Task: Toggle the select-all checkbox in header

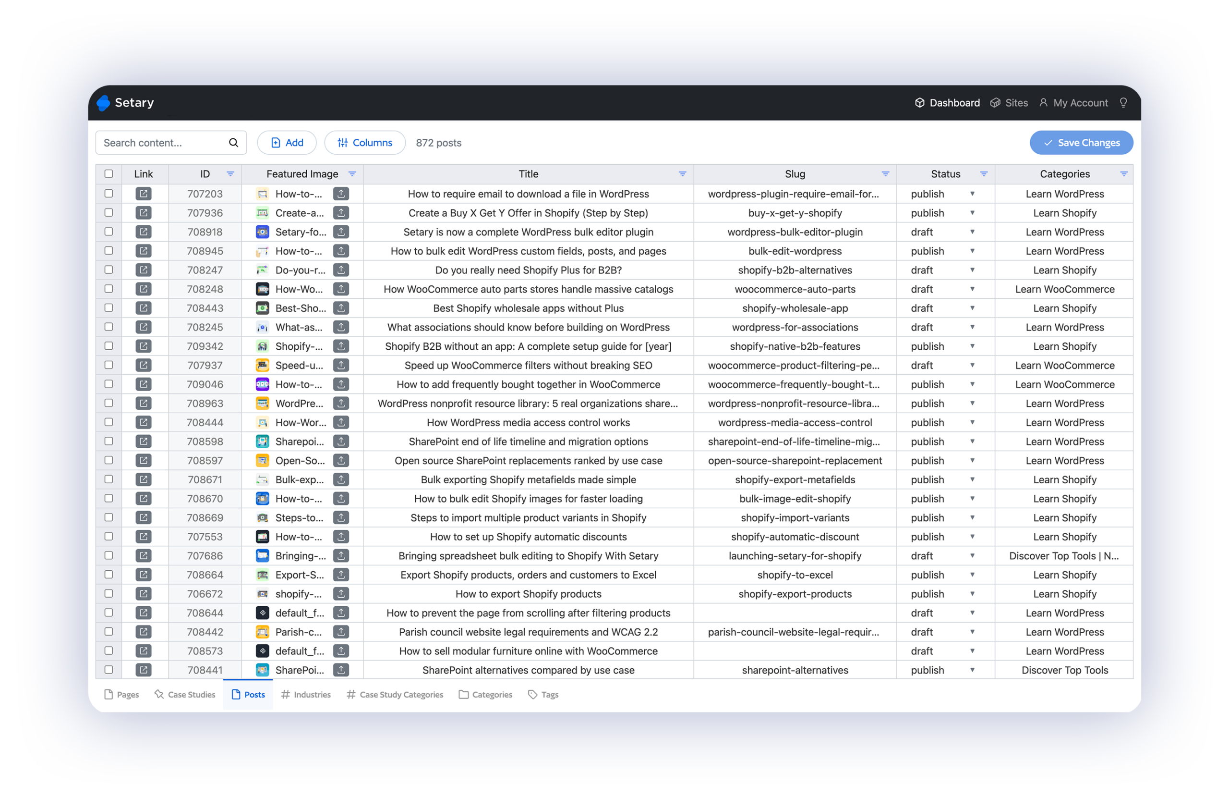Action: pos(108,174)
